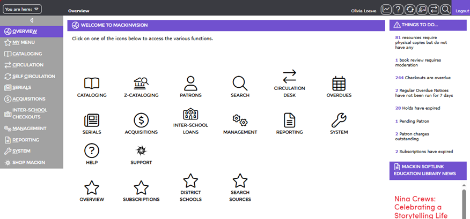The height and width of the screenshot is (219, 470).
Task: Click the news scrollbar up arrow
Action: pyautogui.click(x=464, y=185)
